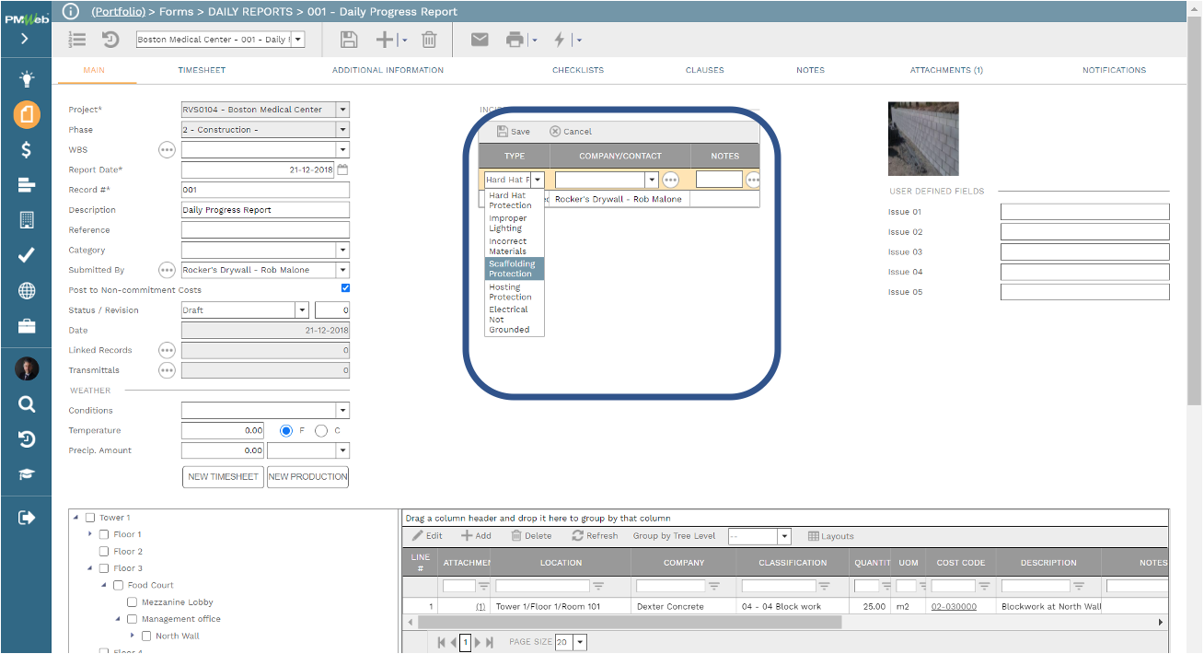The height and width of the screenshot is (654, 1204).
Task: Click the toolbar plus icon to add record
Action: click(x=386, y=40)
